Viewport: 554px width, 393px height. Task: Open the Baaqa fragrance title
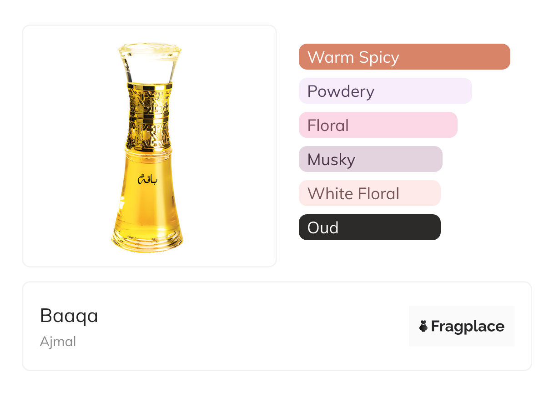(x=69, y=316)
